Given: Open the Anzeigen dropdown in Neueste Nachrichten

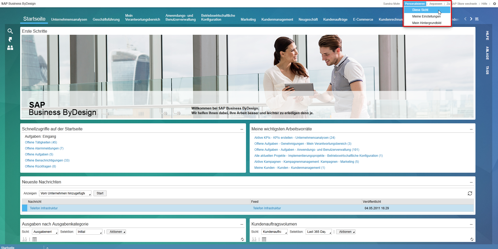Looking at the screenshot, I should coord(65,193).
